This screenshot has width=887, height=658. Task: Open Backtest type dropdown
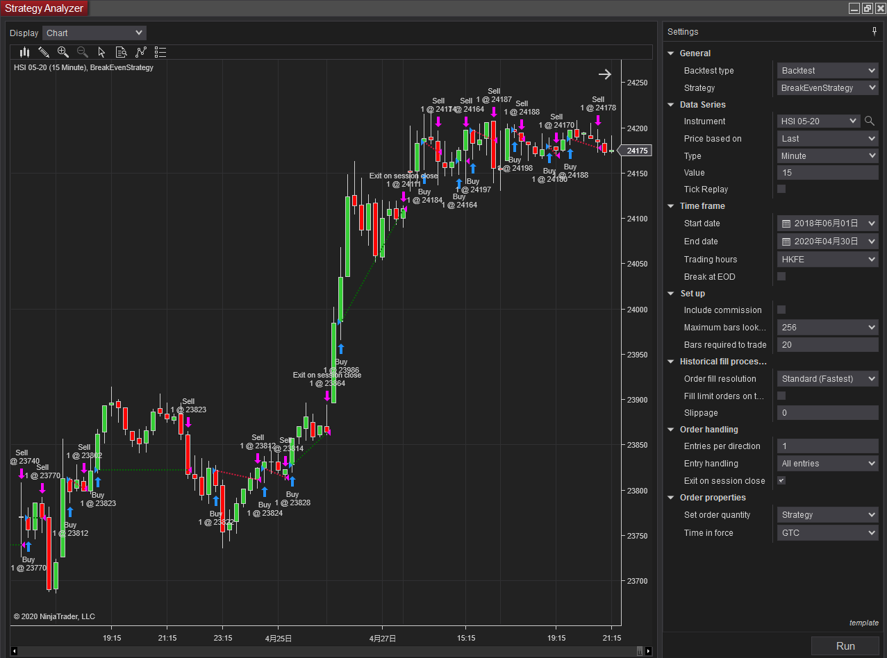(x=828, y=70)
